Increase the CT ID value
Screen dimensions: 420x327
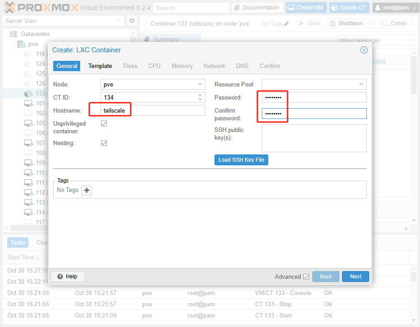(200, 95)
